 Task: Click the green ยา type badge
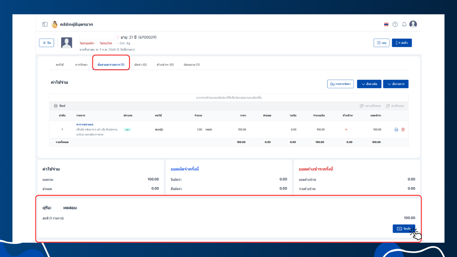click(x=127, y=130)
